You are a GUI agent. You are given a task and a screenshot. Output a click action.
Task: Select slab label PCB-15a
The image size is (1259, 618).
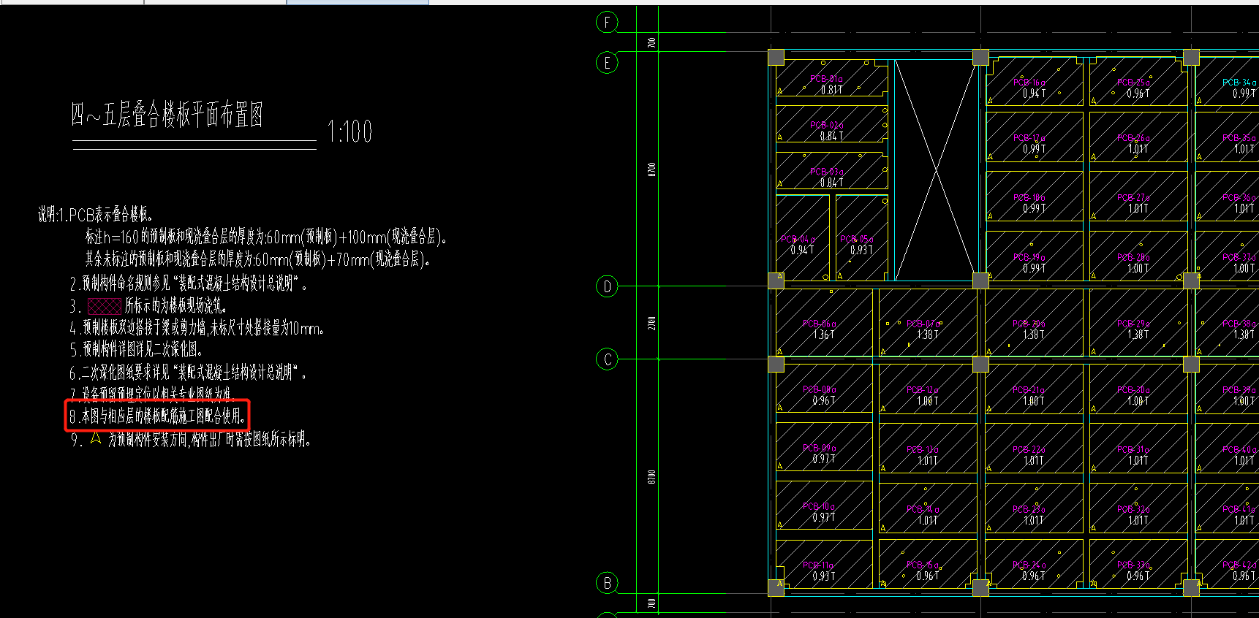[923, 565]
